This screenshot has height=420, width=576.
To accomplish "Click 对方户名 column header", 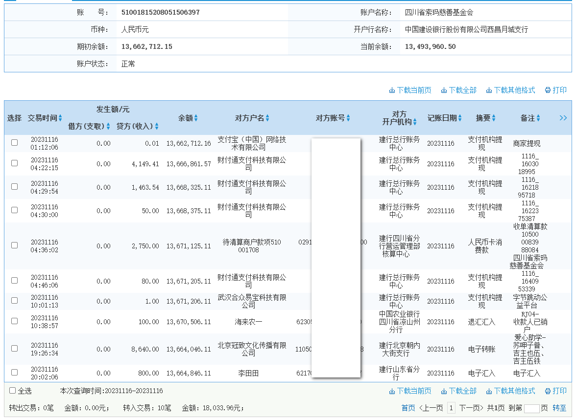I will pos(249,118).
